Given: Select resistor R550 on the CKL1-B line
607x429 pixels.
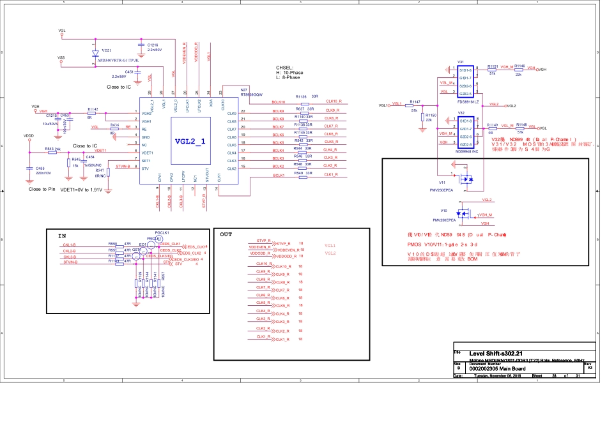Looking at the screenshot, I should tap(119, 246).
